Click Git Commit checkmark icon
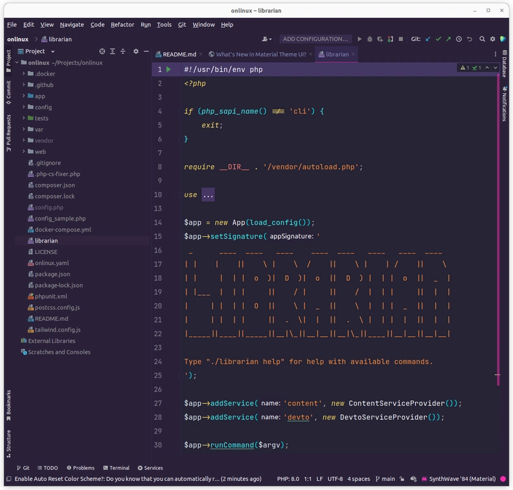 tap(439, 39)
